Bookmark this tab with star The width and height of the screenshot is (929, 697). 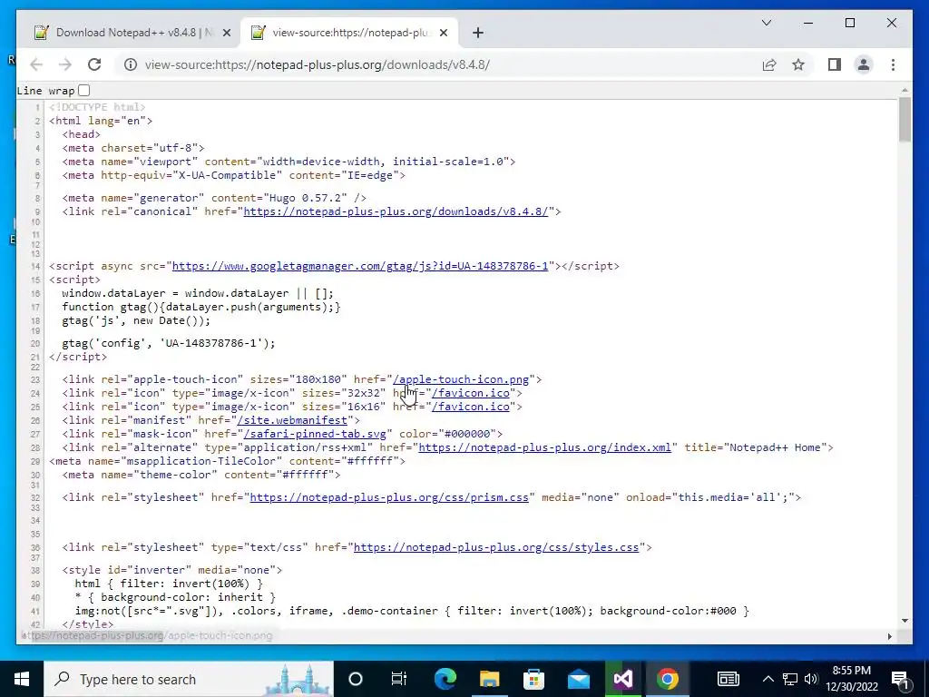pos(798,64)
